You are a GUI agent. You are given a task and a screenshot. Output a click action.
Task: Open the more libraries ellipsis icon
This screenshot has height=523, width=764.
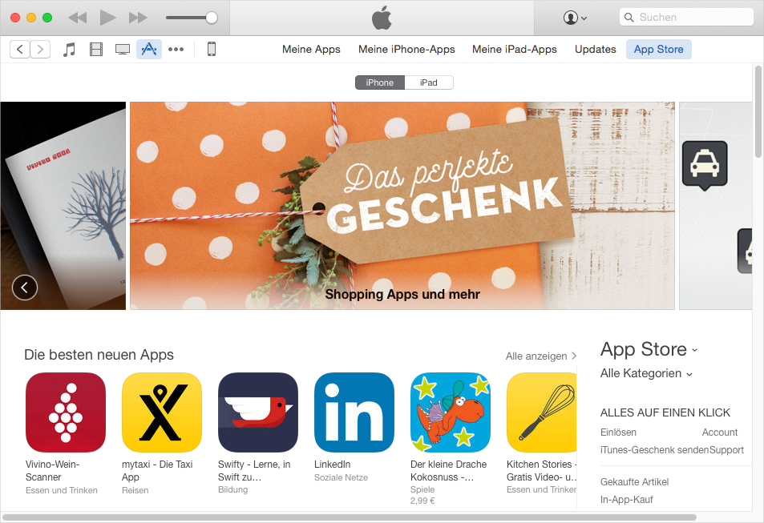(x=176, y=49)
